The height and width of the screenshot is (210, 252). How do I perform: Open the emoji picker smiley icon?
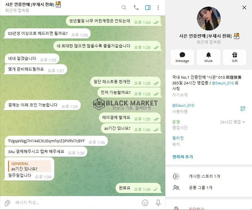tap(145, 203)
